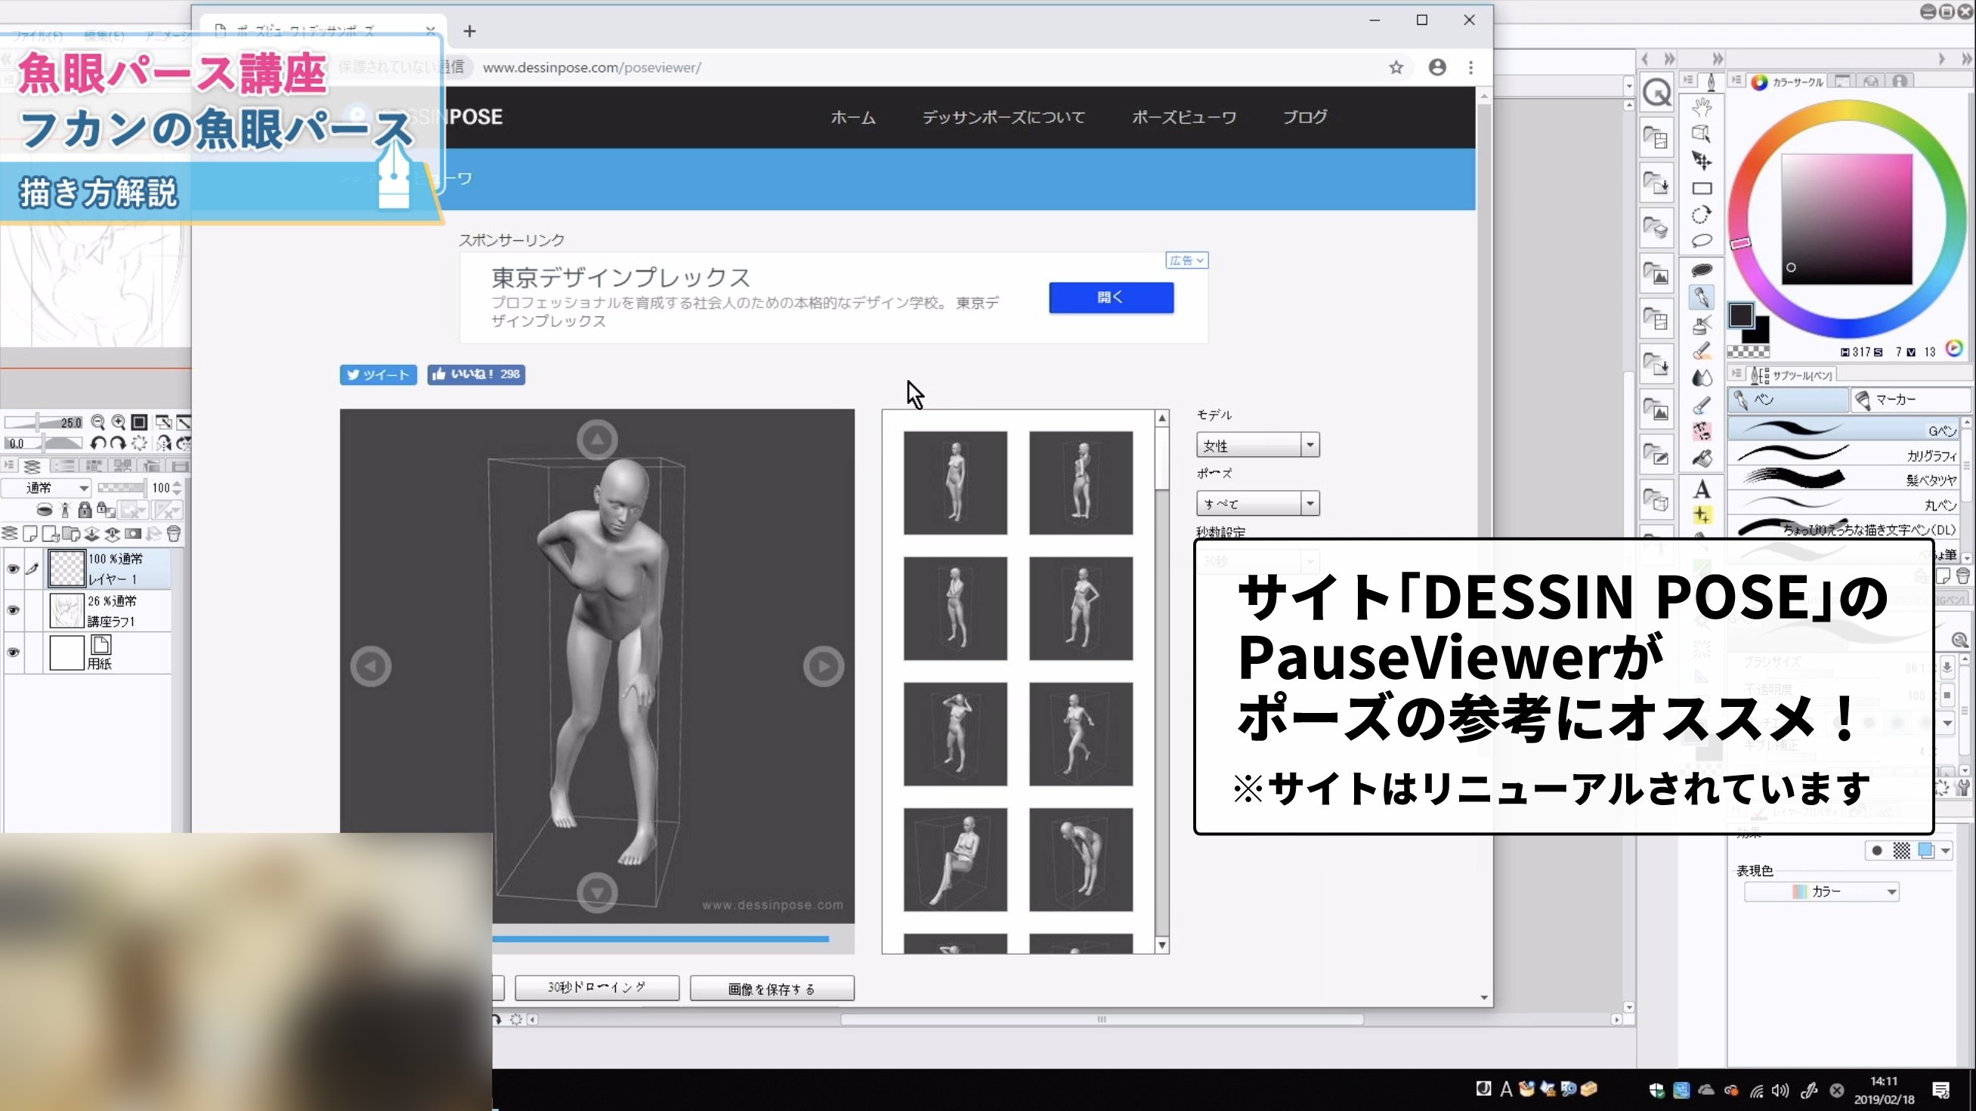The width and height of the screenshot is (1976, 1111).
Task: Select the Fill bucket tool
Action: click(x=1702, y=458)
